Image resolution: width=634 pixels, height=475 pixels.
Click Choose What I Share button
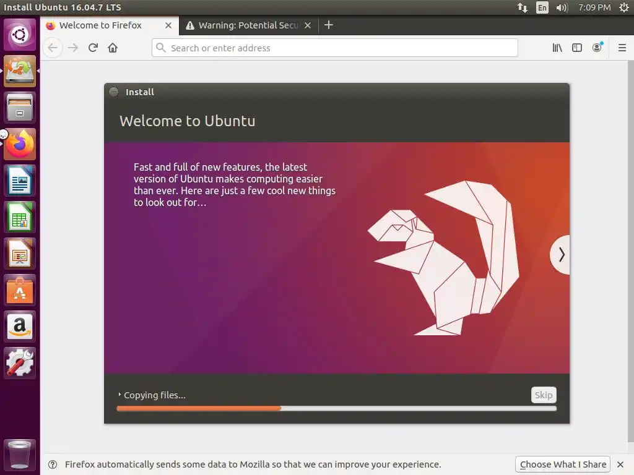[563, 464]
